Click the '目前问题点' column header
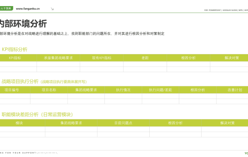 (x=123, y=123)
